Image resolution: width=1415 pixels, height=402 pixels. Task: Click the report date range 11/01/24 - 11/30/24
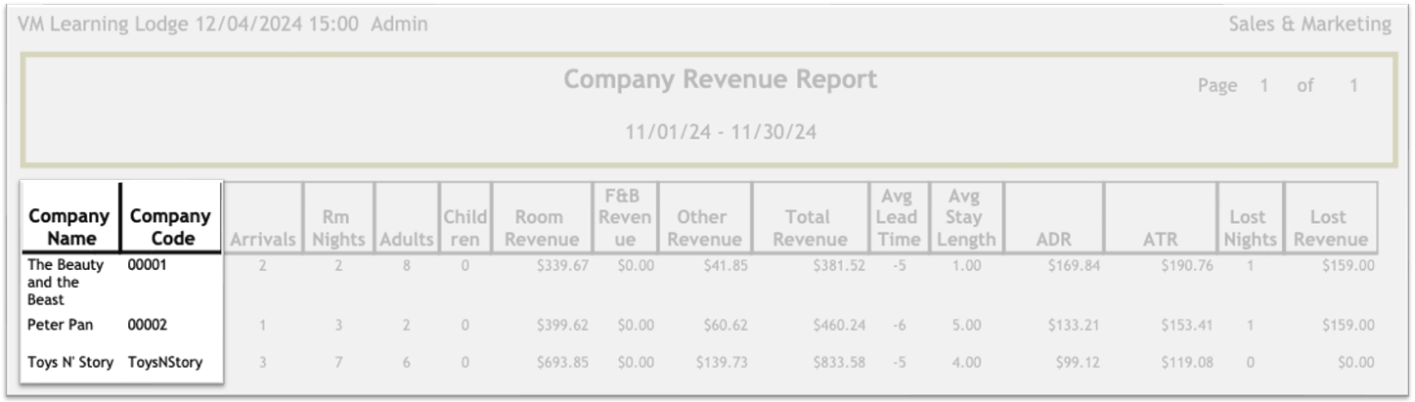720,132
